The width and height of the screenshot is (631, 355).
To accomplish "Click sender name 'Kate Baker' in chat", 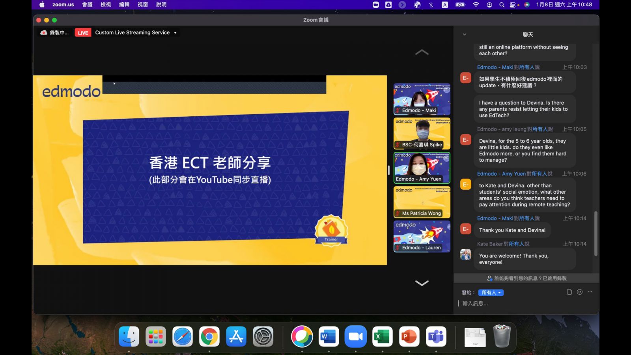I will [490, 244].
